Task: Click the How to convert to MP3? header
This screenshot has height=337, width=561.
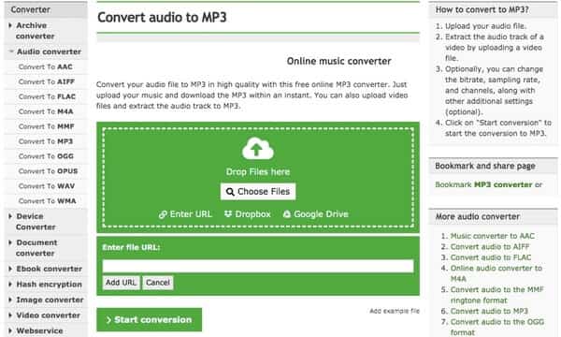Action: pos(482,9)
